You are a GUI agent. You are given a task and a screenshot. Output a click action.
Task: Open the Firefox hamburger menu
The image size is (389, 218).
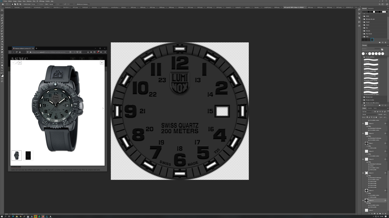tap(105, 52)
